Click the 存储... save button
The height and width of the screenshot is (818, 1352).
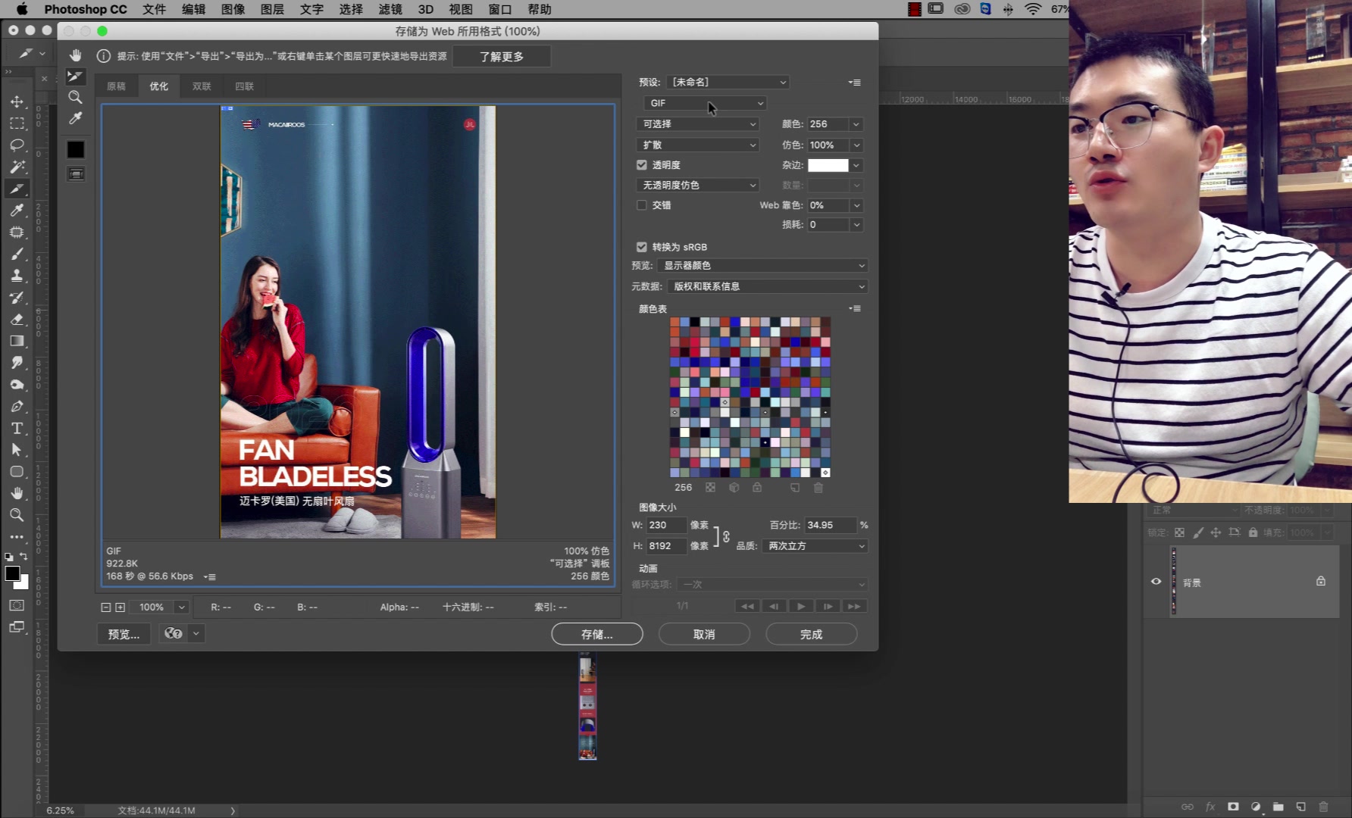pyautogui.click(x=597, y=634)
